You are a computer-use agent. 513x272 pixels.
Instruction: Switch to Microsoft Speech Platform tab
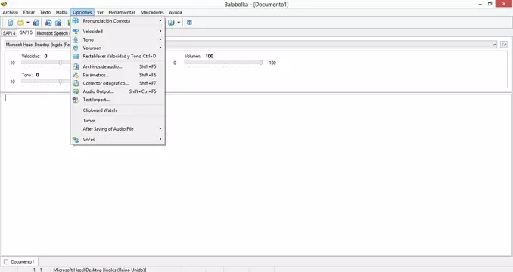52,33
